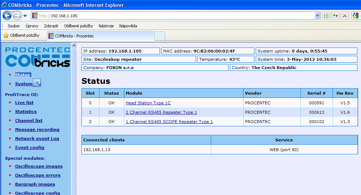Click the Company FOXON s.r.o field

pyautogui.click(x=155, y=68)
